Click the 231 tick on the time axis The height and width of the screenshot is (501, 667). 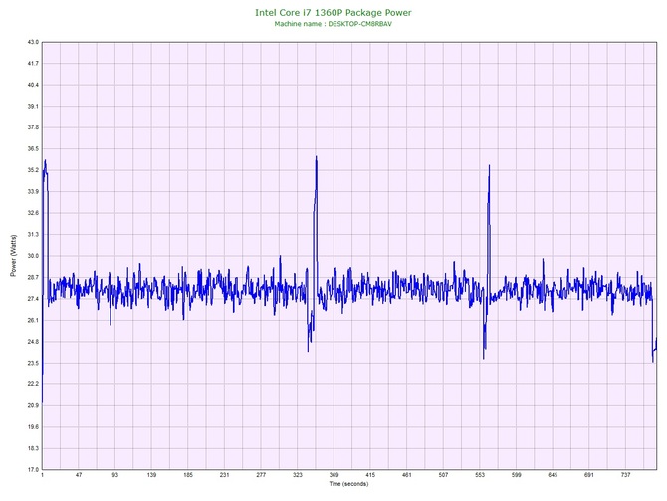coord(225,475)
